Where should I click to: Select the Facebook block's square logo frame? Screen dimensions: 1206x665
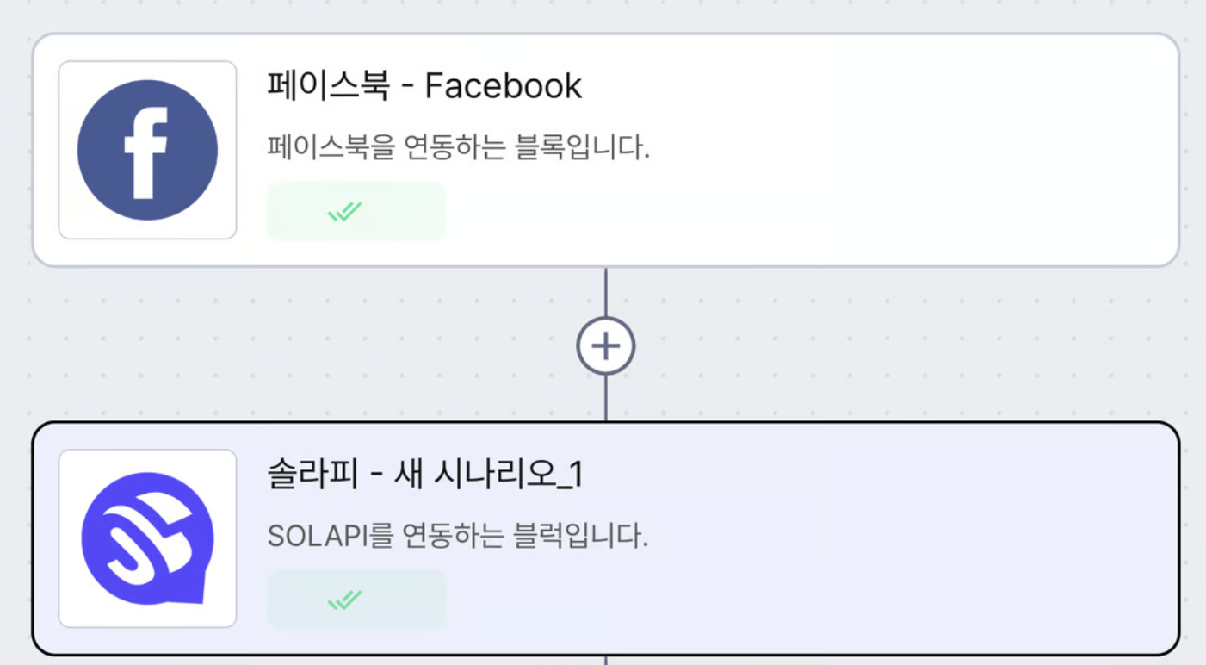[147, 150]
